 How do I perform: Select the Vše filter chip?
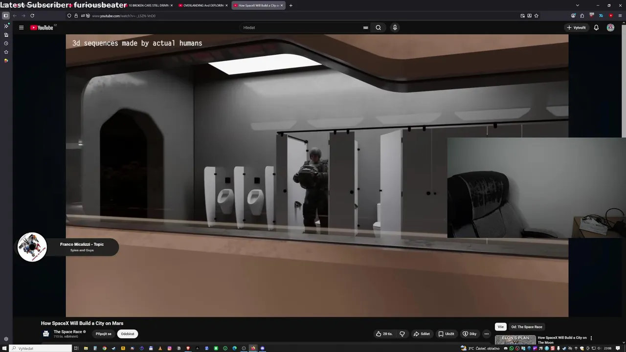pos(500,327)
